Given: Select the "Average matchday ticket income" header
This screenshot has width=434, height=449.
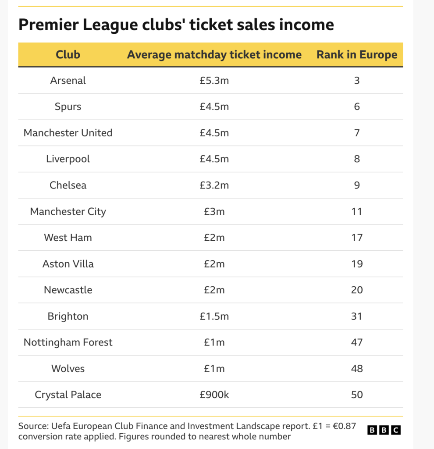Looking at the screenshot, I should coord(214,55).
